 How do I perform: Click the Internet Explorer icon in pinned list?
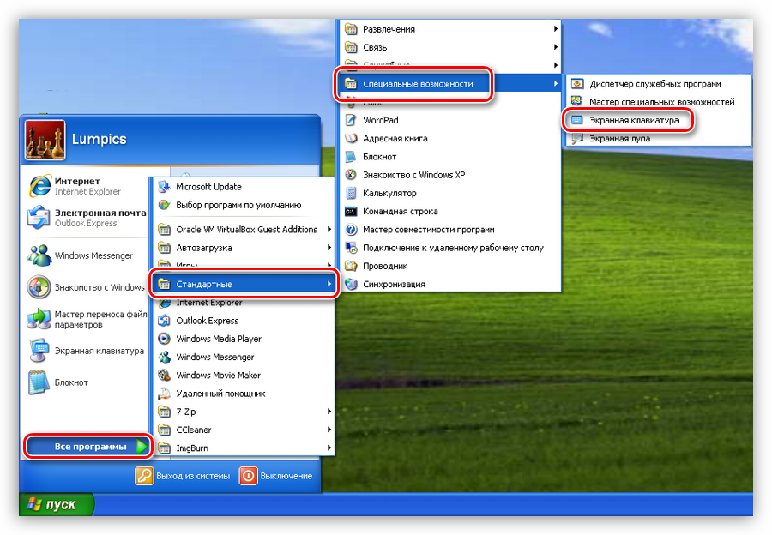[x=39, y=186]
